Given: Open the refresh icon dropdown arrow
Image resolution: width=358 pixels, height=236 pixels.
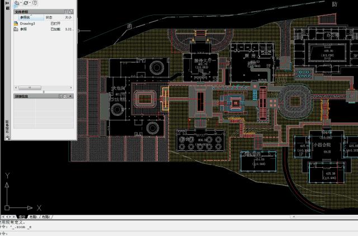Looking at the screenshot, I should tap(30, 3).
